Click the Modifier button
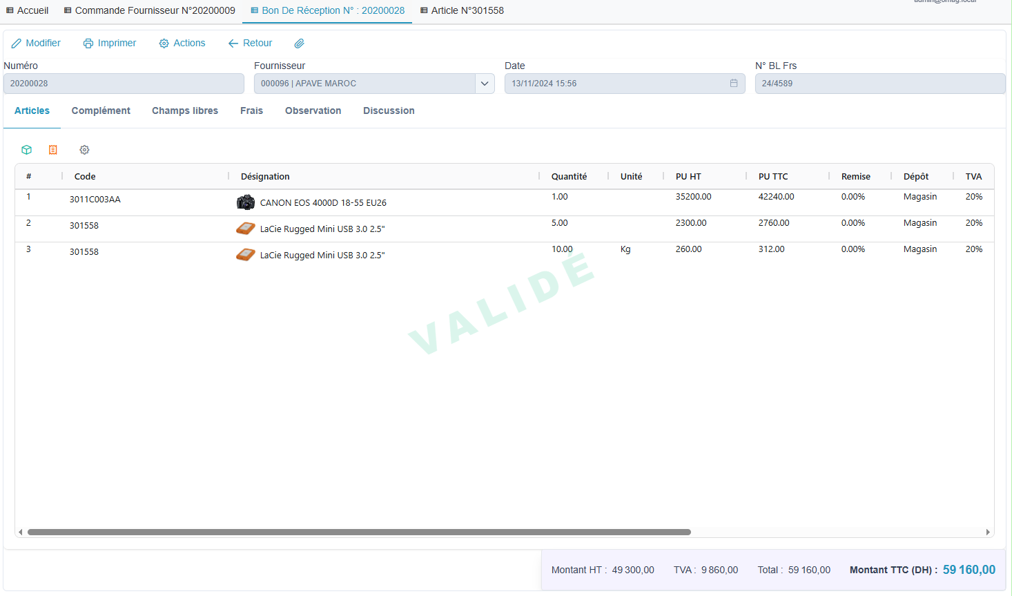 click(36, 43)
